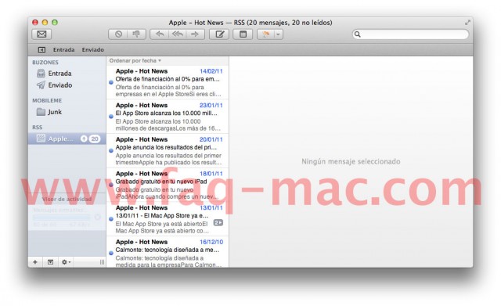Screen dimensions: 501x306
Task: Click unread dot of 20/01/11 message
Action: pyautogui.click(x=111, y=151)
